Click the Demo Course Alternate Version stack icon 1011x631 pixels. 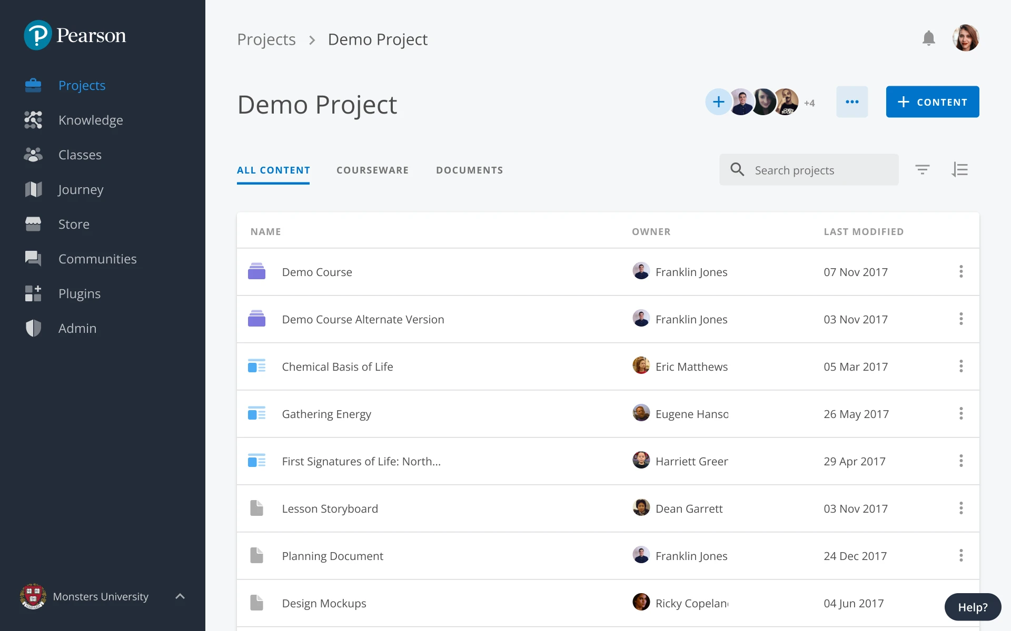coord(256,319)
